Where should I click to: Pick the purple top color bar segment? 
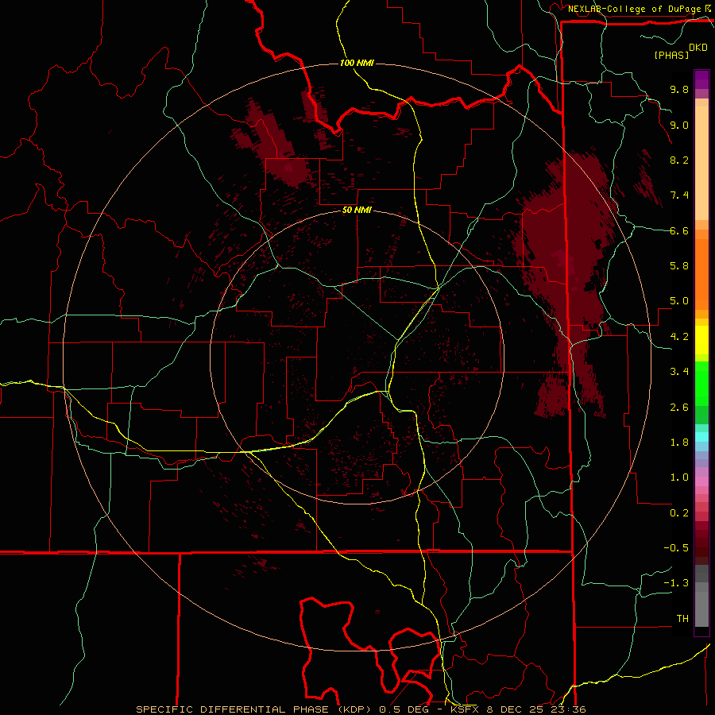point(701,79)
